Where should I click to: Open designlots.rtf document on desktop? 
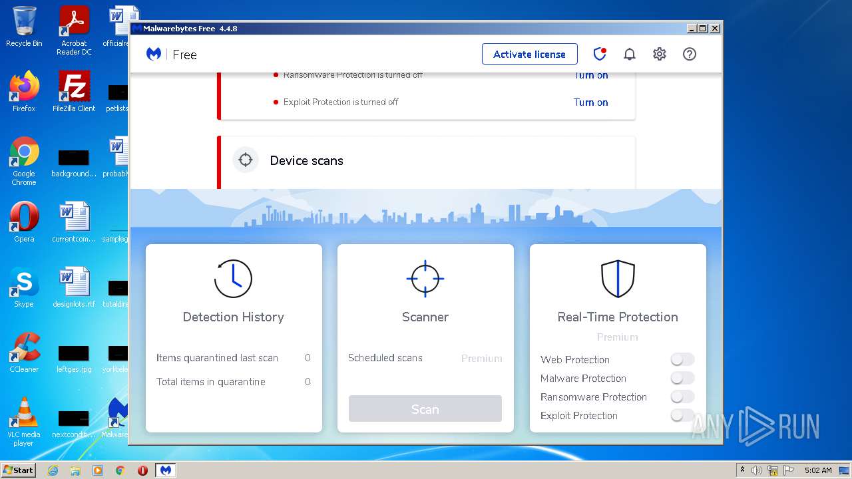pyautogui.click(x=74, y=287)
